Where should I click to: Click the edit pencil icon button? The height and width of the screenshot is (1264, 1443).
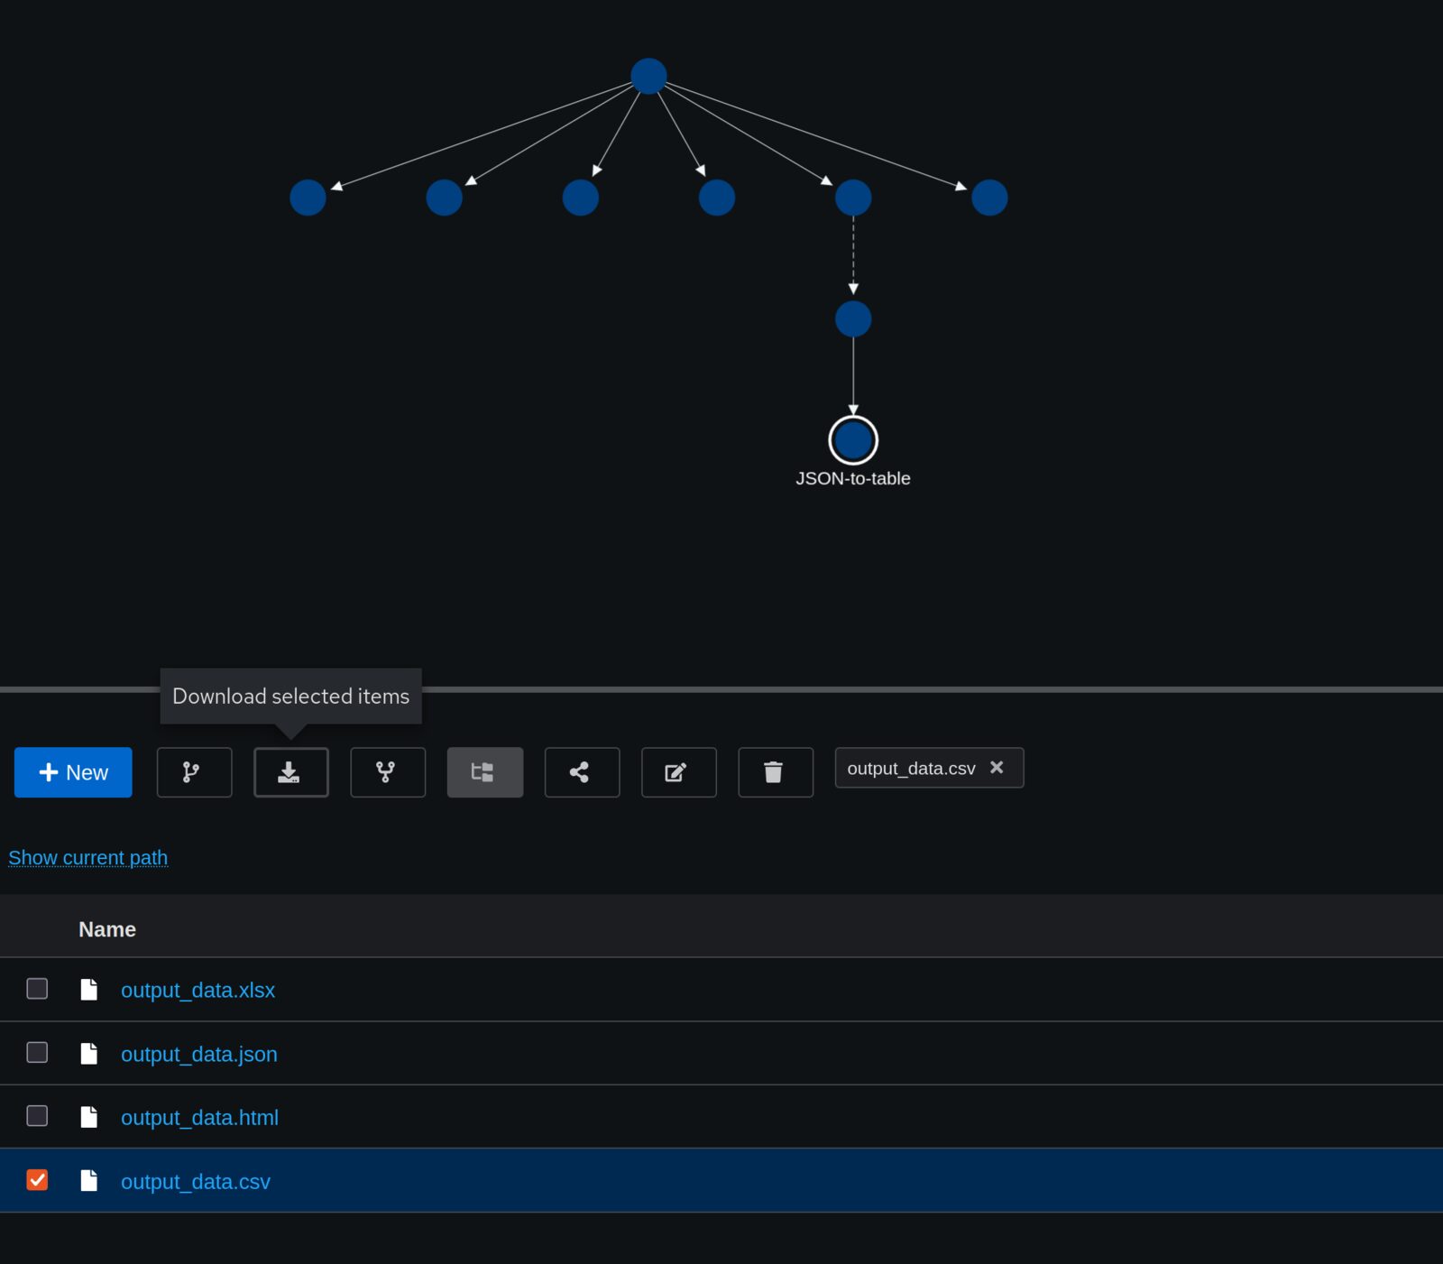point(678,772)
